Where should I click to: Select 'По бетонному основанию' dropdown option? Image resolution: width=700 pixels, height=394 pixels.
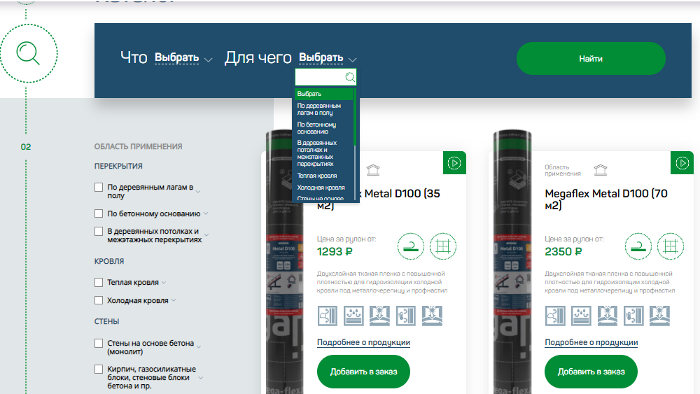pyautogui.click(x=323, y=128)
